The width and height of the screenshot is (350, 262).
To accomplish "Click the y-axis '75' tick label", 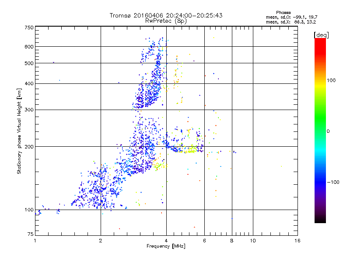I will tap(31, 234).
